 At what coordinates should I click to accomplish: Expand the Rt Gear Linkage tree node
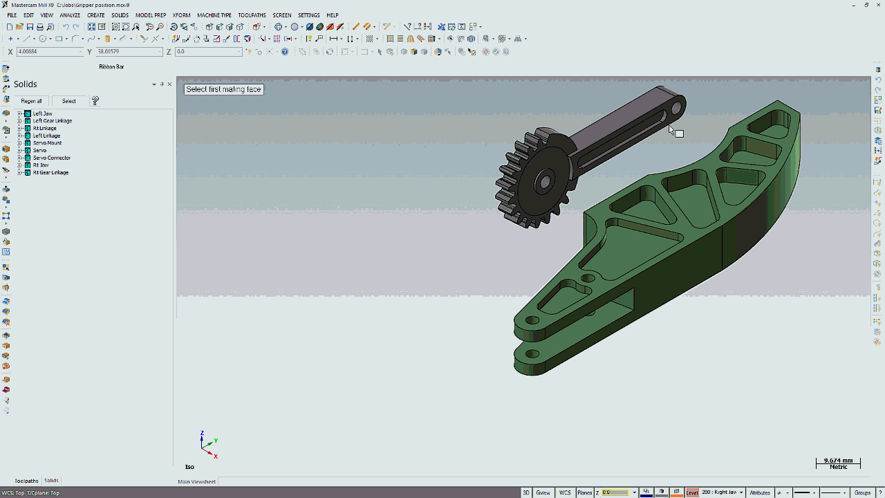(x=20, y=172)
